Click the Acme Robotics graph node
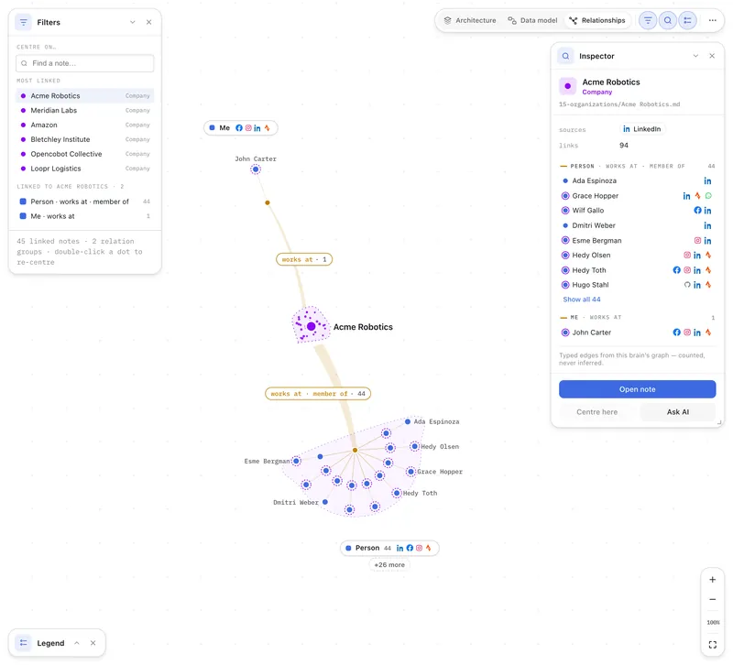Image resolution: width=733 pixels, height=665 pixels. coord(312,326)
